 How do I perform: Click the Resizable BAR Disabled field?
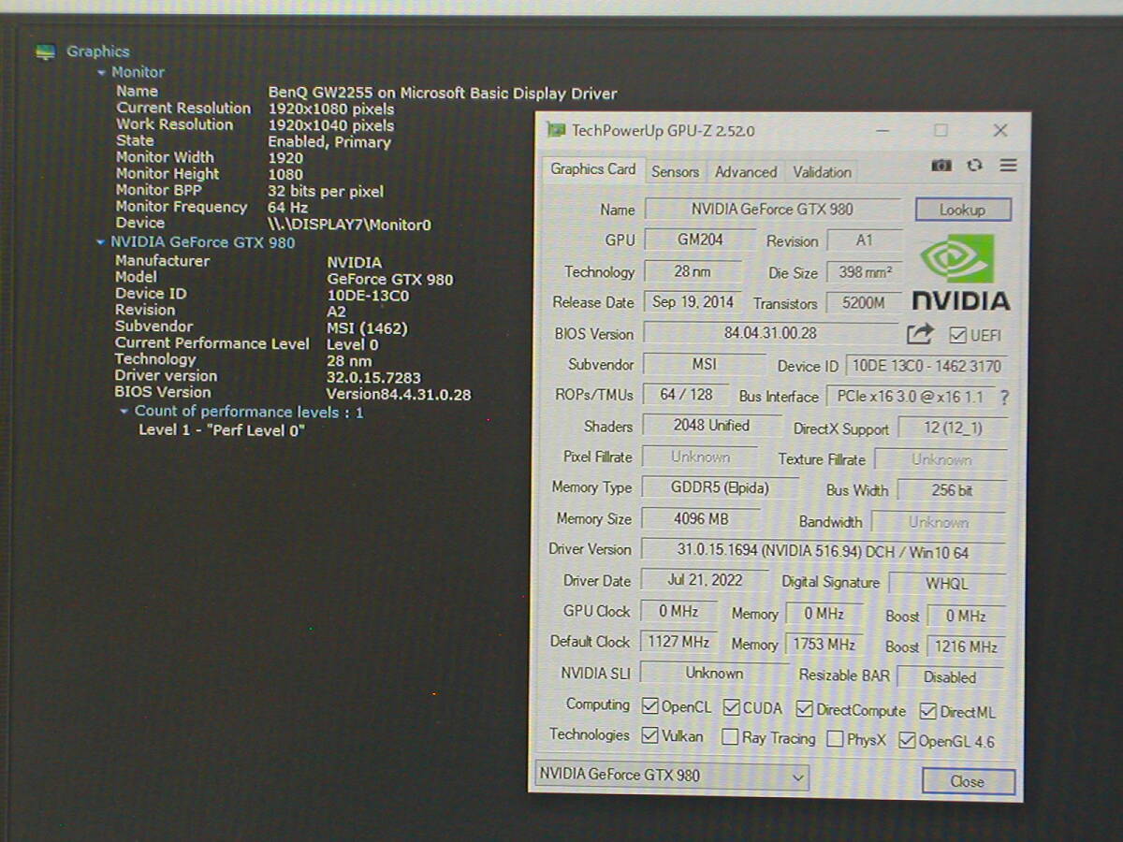[950, 677]
